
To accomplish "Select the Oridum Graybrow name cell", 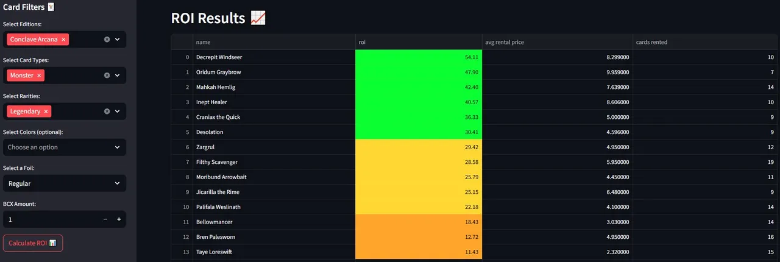I will 274,72.
